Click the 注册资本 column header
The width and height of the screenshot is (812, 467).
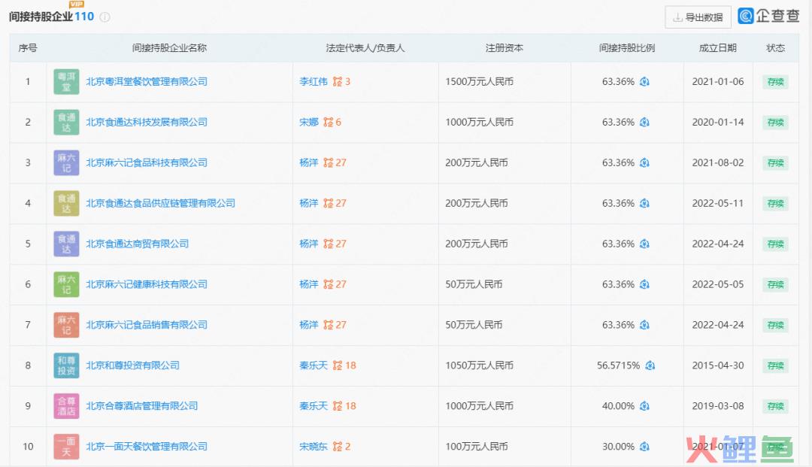click(504, 48)
